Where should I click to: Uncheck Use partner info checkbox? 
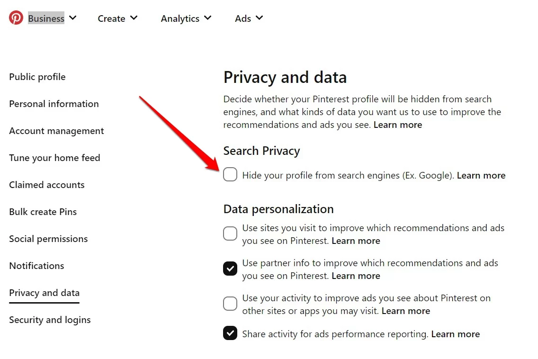230,269
